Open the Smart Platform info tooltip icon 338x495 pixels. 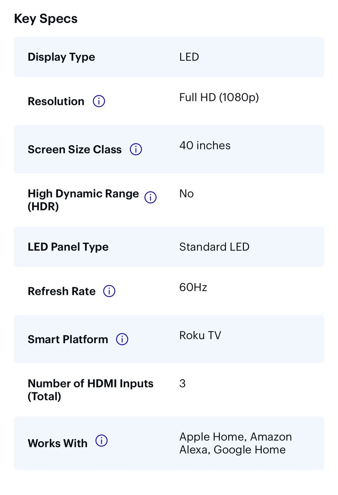(x=122, y=339)
